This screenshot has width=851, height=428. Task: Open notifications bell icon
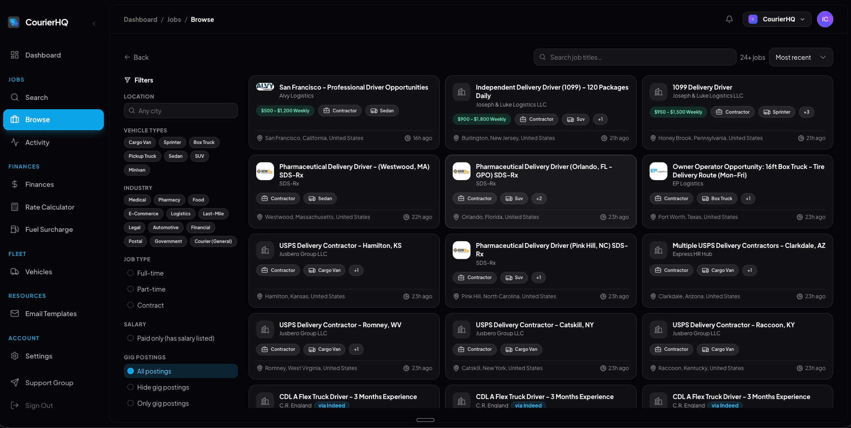729,19
